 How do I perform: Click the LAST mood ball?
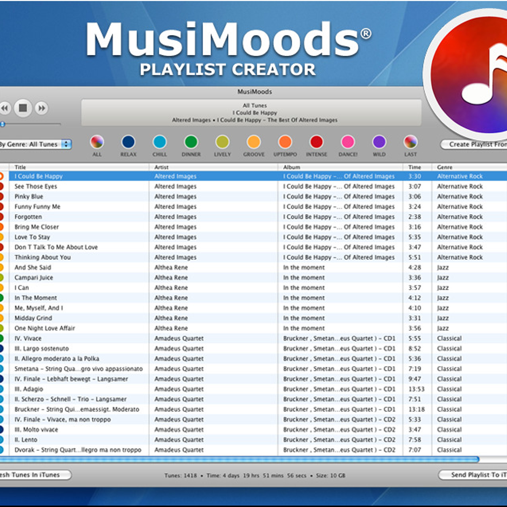(410, 142)
